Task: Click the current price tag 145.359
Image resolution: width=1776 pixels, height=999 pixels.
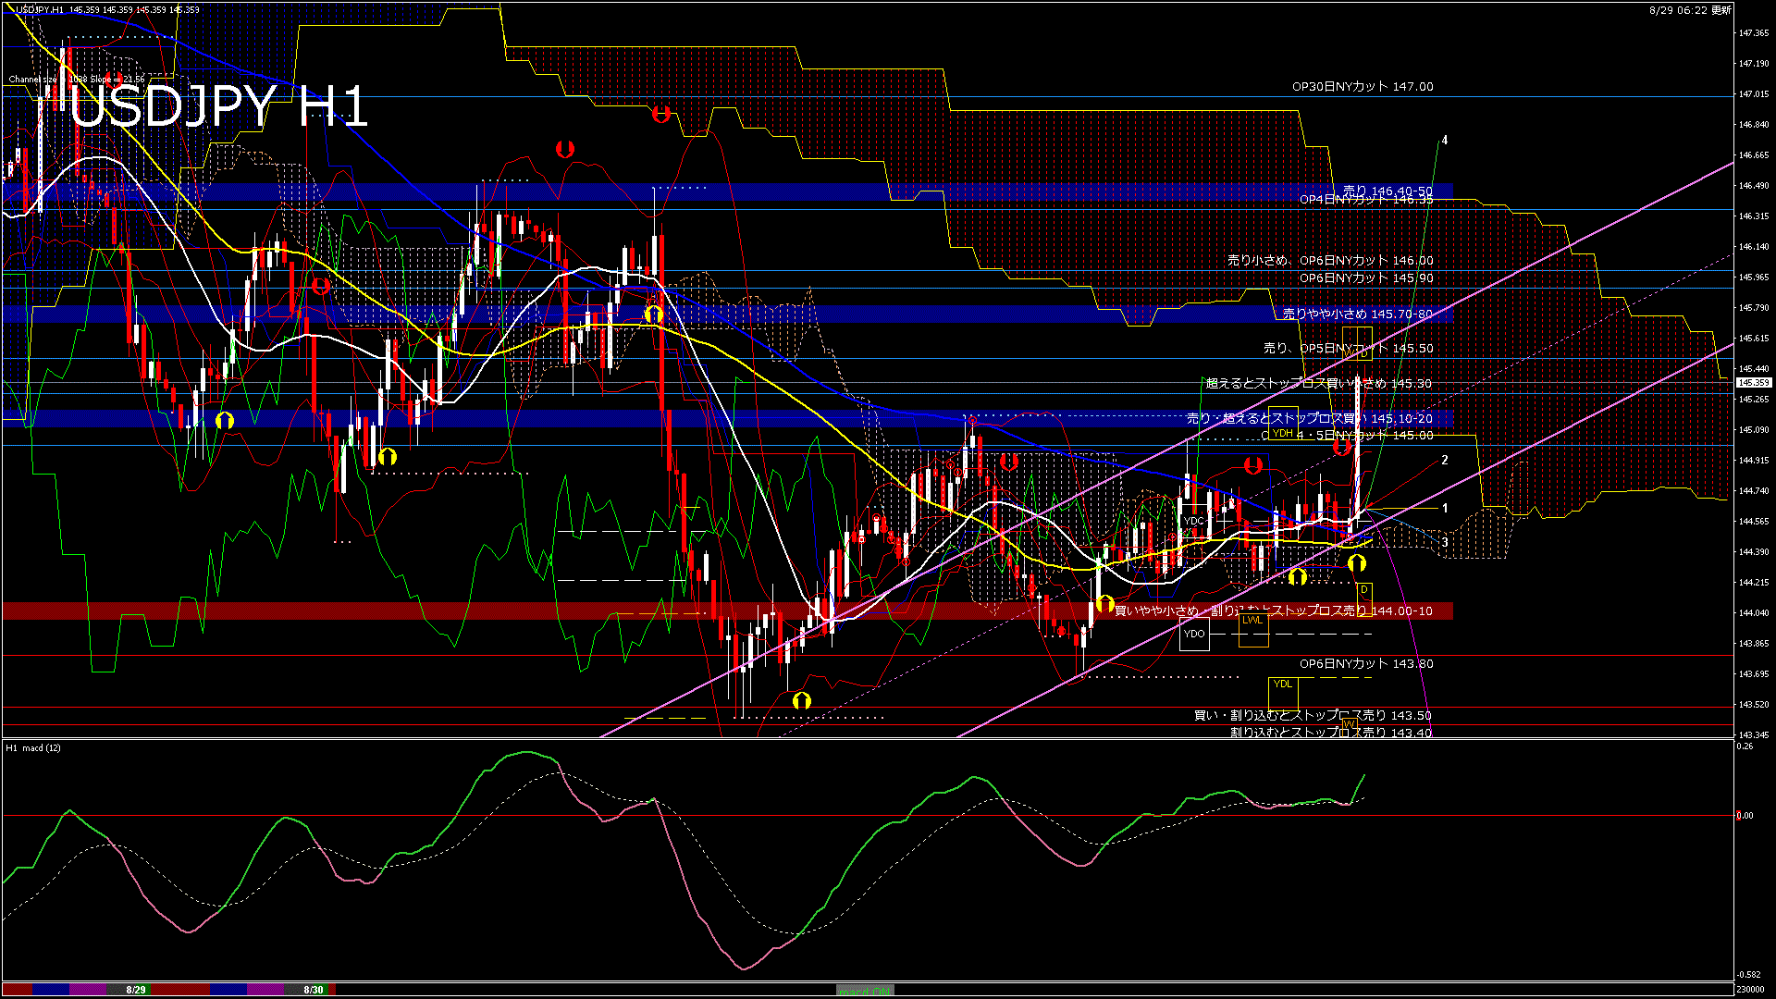Action: tap(1753, 382)
